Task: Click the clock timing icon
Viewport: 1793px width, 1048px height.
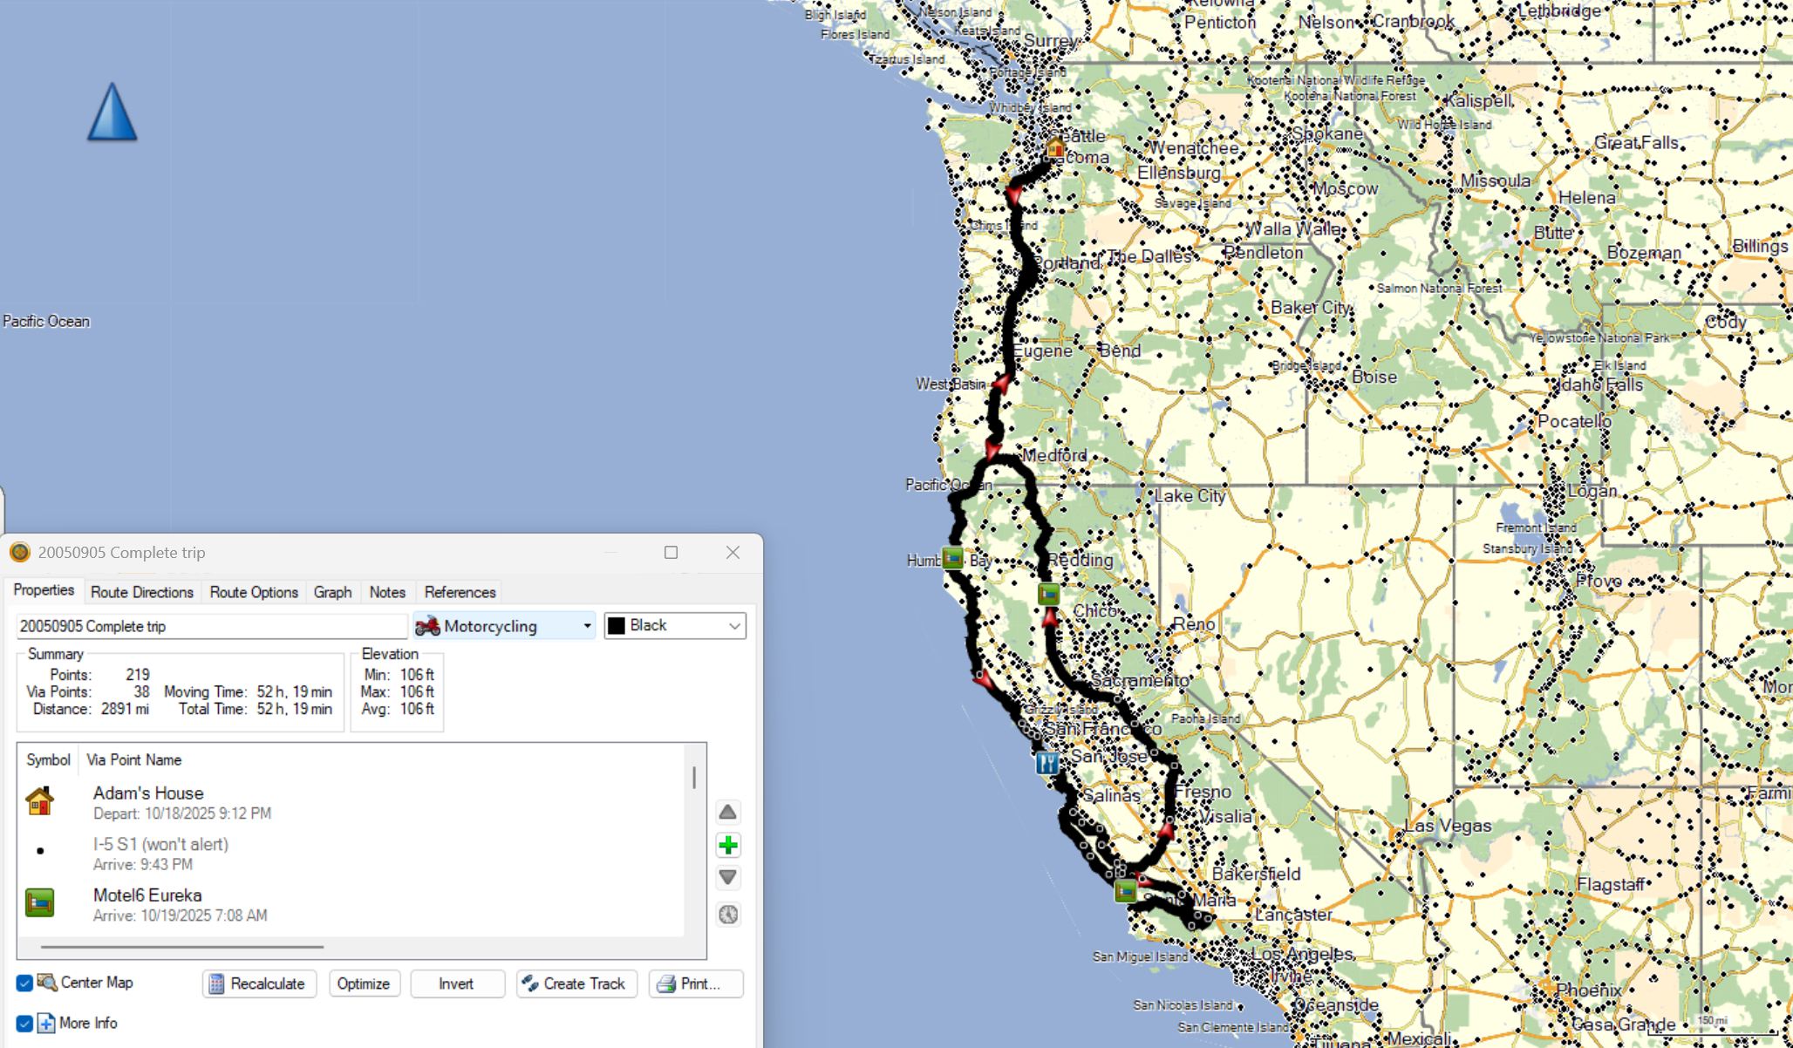Action: (x=728, y=915)
